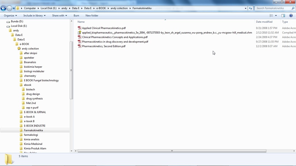
Task: Select Local Disk (E:) drive icon
Action: [8, 26]
